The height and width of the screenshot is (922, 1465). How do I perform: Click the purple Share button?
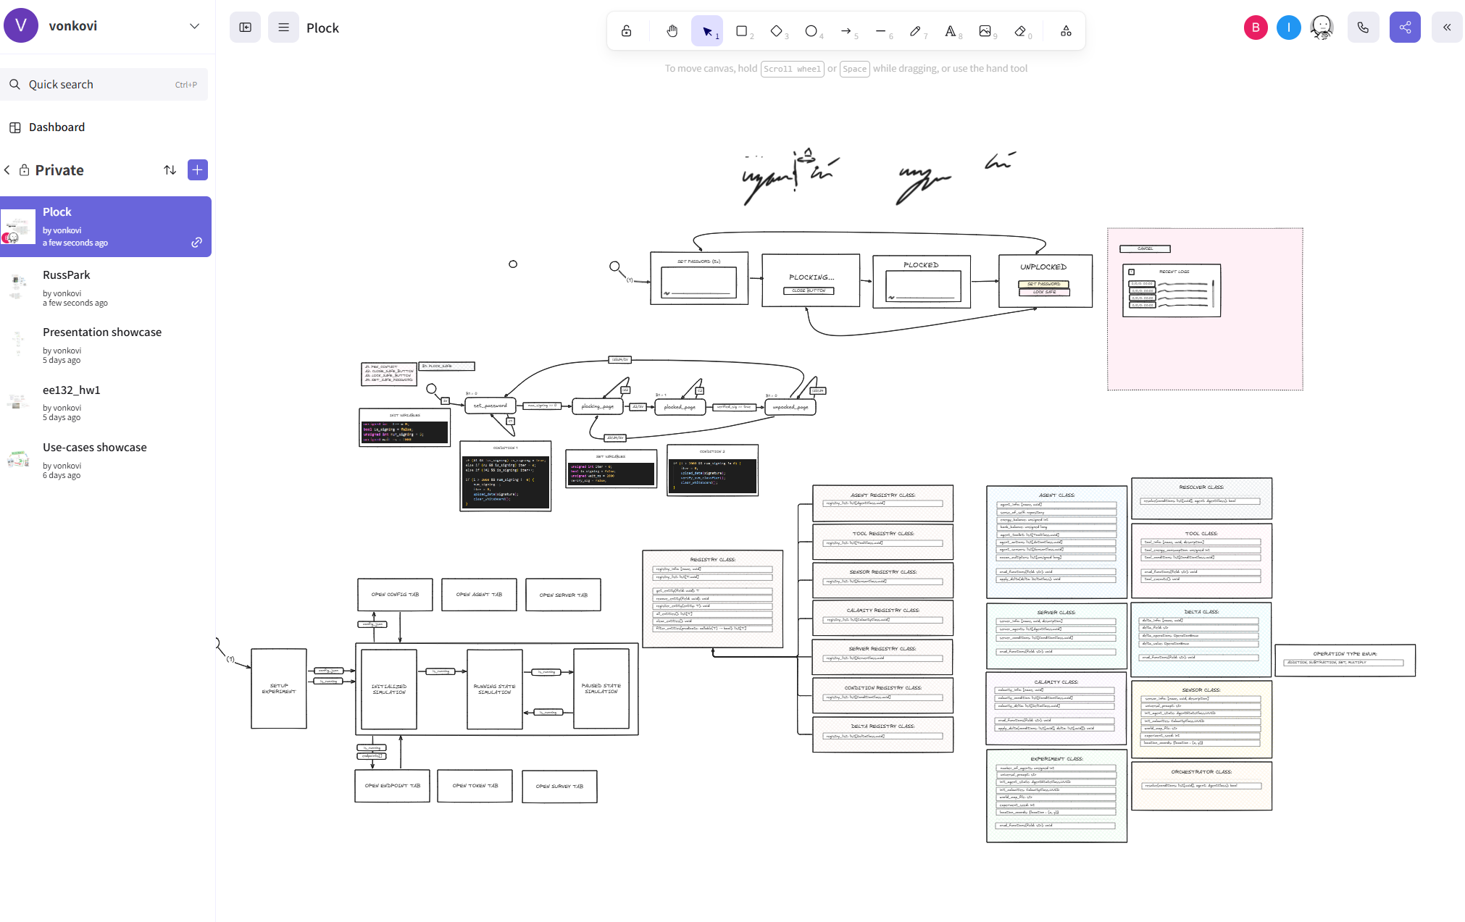pos(1404,28)
